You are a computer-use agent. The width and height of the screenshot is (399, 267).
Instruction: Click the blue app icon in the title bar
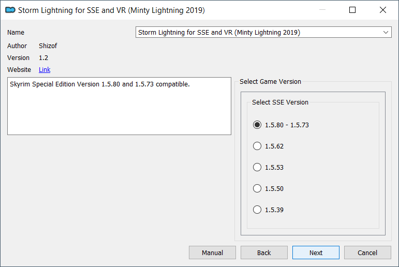click(10, 10)
